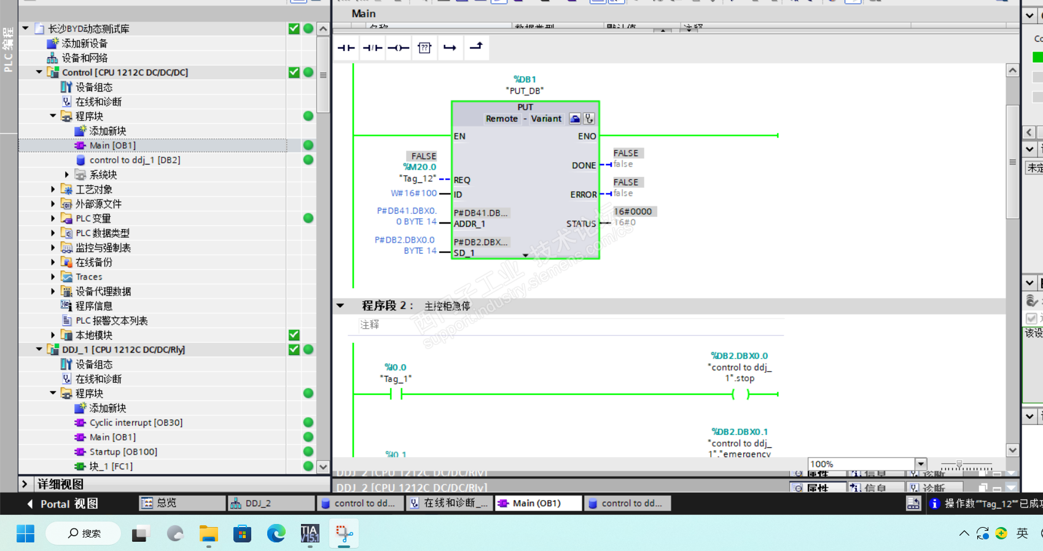This screenshot has height=551, width=1043.
Task: Open the PLC 报警文本列表 icon
Action: click(66, 321)
